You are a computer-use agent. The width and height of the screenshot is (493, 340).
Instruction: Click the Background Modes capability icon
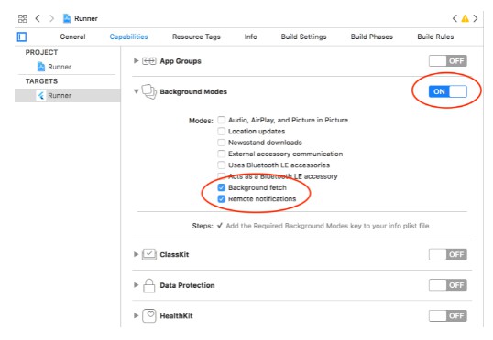tap(149, 91)
